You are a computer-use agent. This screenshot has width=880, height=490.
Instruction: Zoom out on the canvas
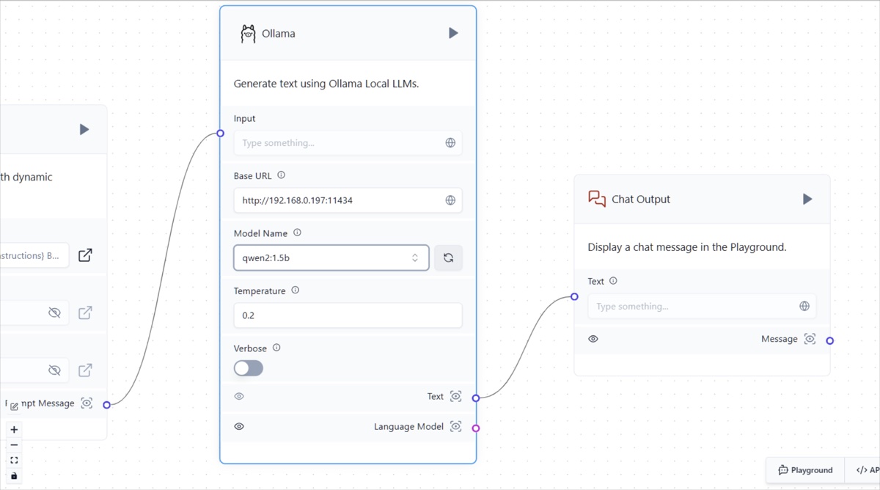tap(14, 445)
